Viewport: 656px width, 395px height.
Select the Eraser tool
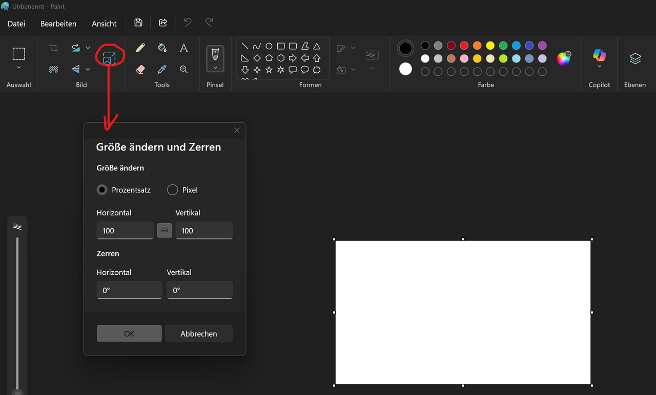pos(140,69)
